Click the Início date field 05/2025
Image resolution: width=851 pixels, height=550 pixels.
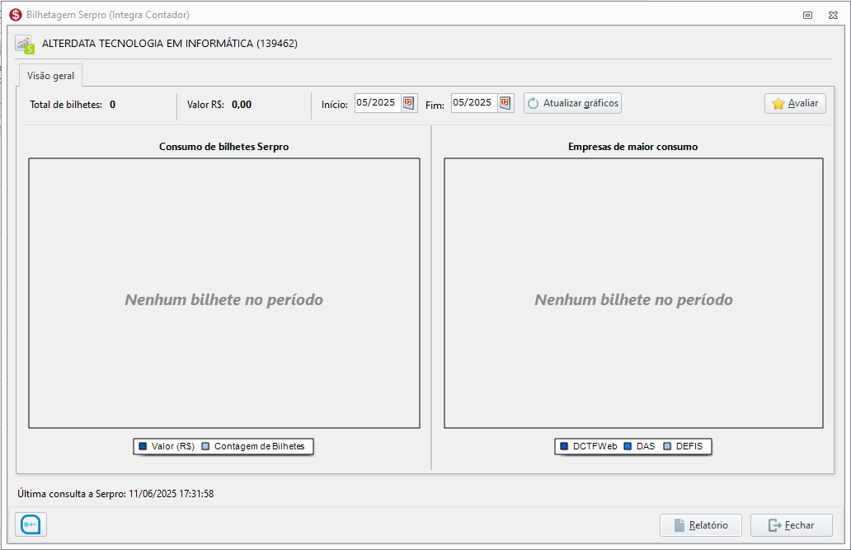coord(378,102)
